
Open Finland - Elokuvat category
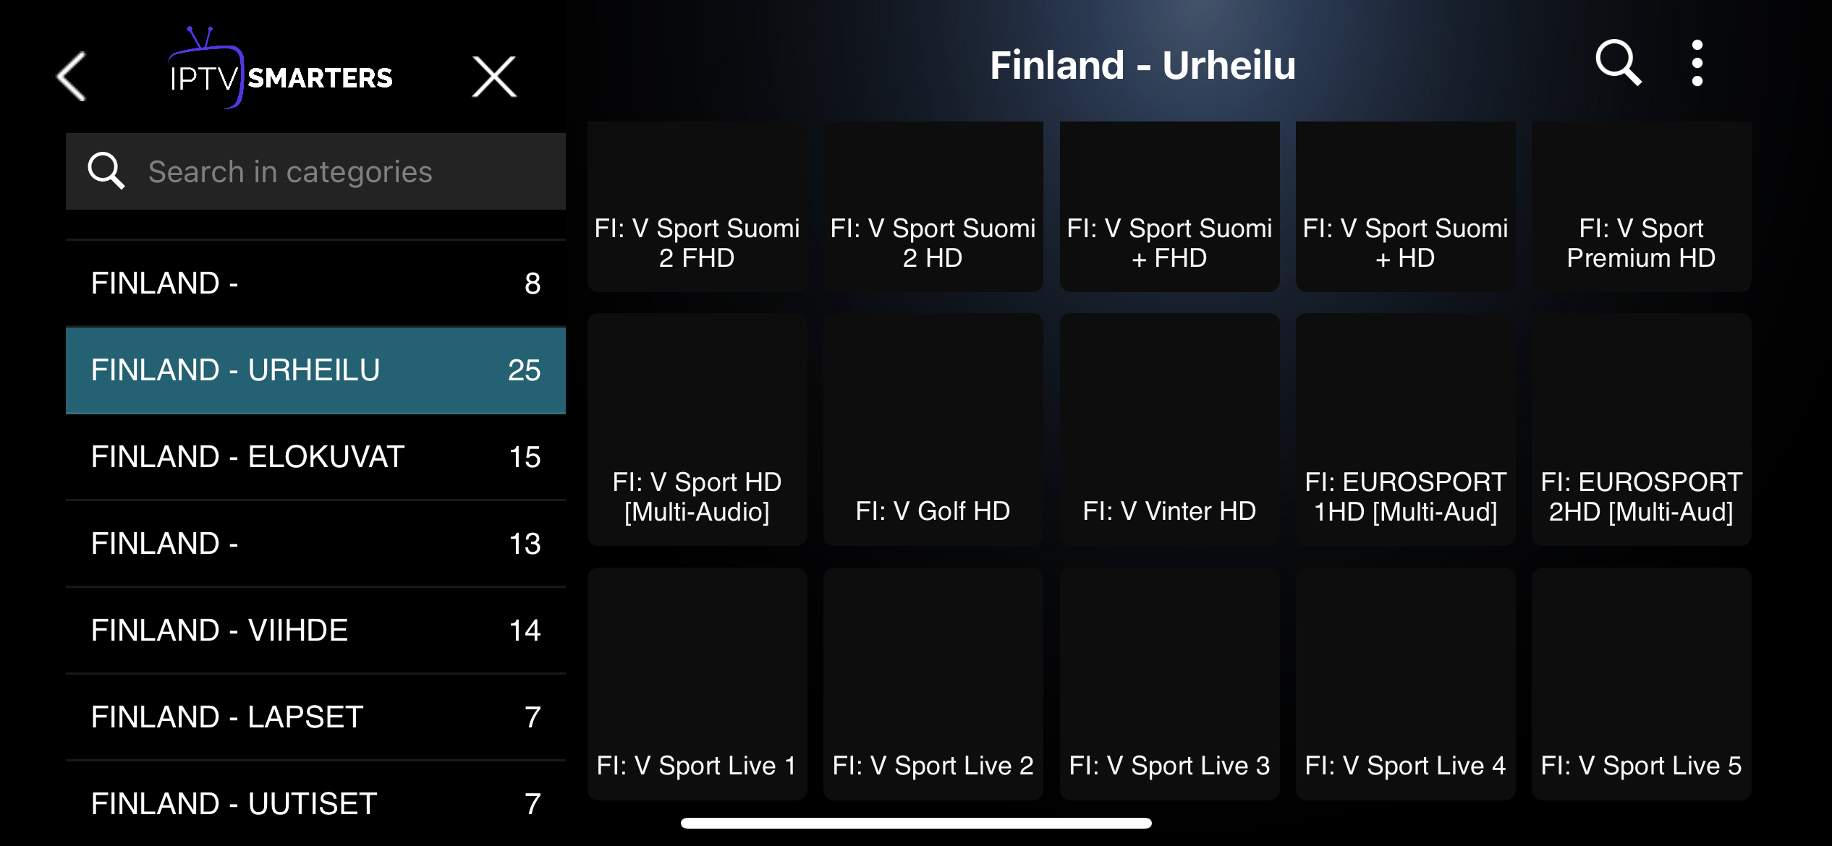[x=315, y=457]
